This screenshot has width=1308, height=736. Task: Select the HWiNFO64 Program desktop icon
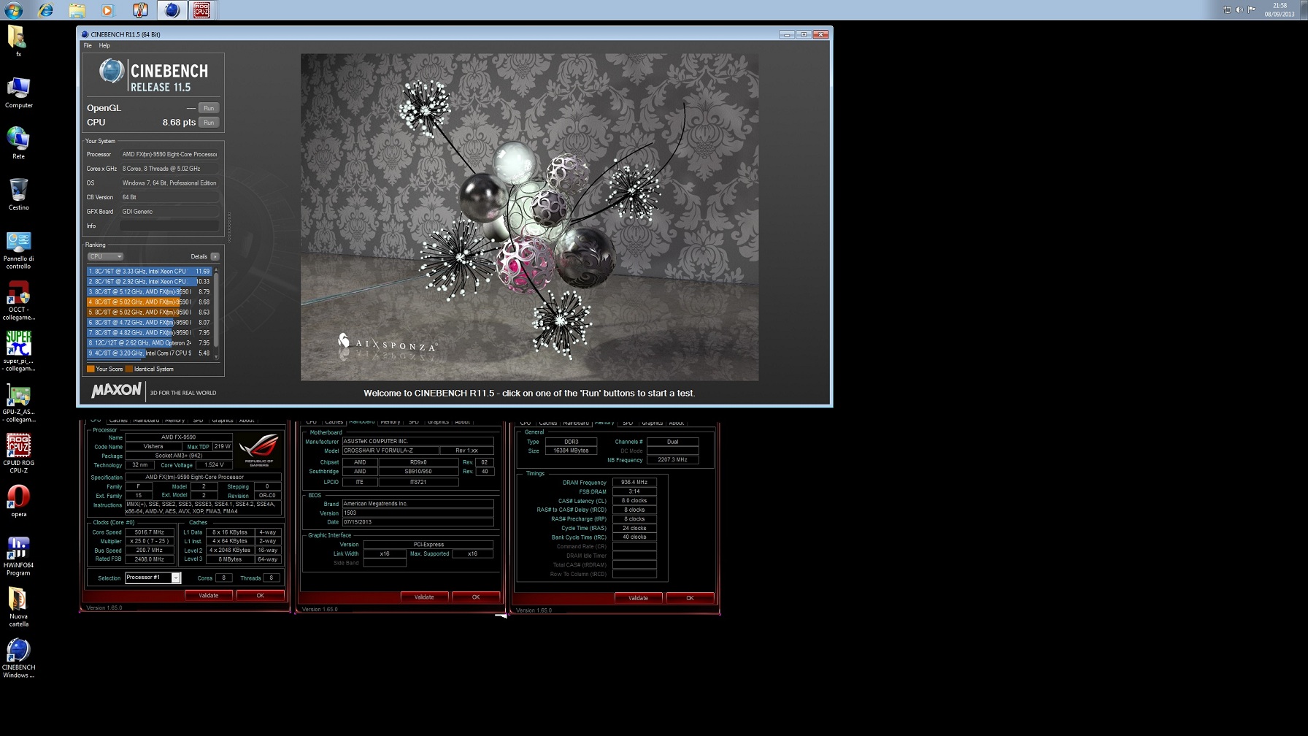point(18,556)
